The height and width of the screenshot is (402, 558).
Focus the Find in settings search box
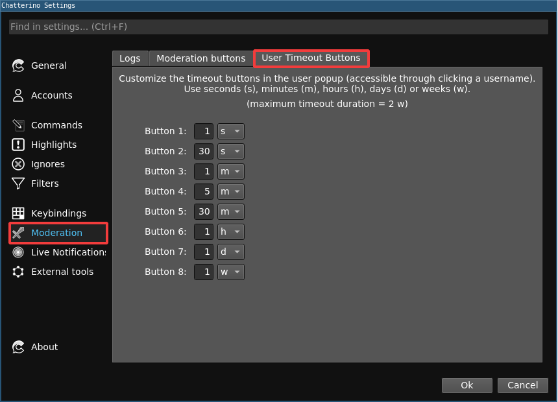[x=278, y=27]
